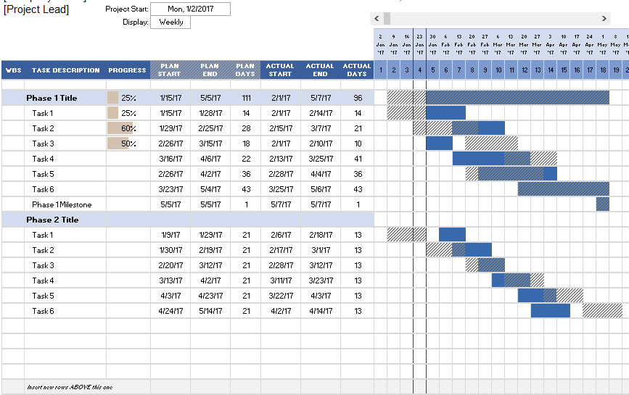Click actual start cell 2/28/17 of Phase 1 Task 5

point(281,174)
